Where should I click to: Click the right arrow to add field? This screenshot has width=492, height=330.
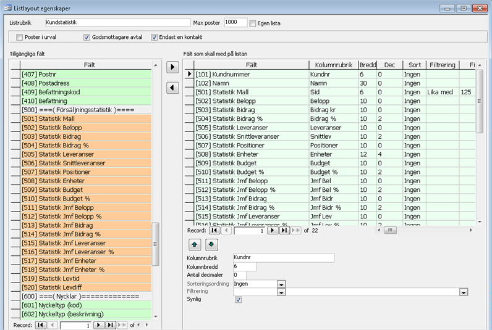pyautogui.click(x=174, y=67)
